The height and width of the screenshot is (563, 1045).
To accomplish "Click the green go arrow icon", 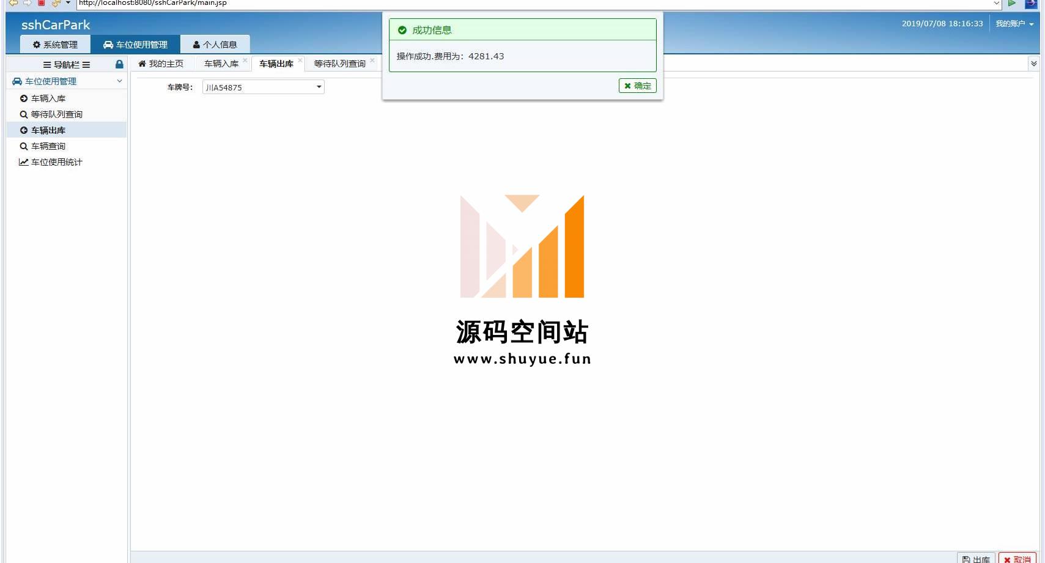I will click(1012, 3).
